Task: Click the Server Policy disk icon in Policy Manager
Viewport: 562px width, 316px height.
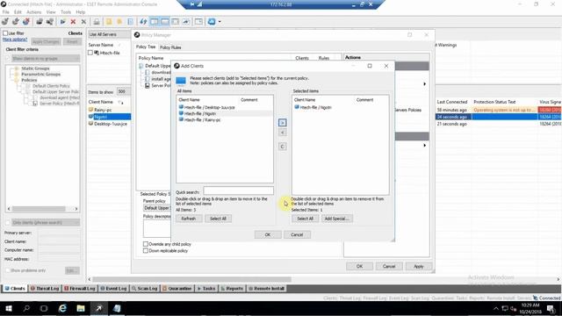Action: click(x=148, y=86)
